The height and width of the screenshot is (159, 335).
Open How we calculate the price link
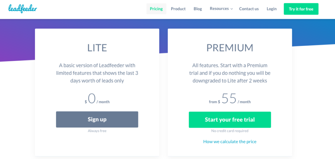coord(230,141)
